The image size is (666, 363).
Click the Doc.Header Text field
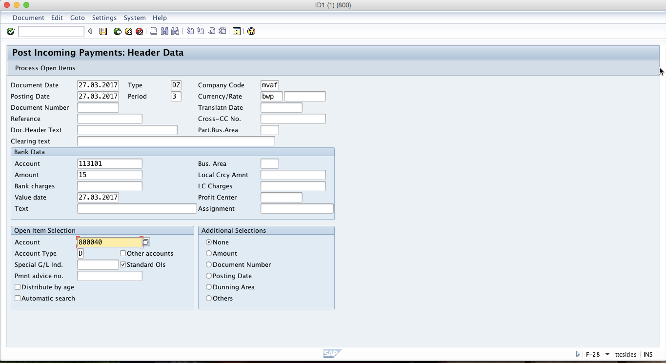(127, 130)
